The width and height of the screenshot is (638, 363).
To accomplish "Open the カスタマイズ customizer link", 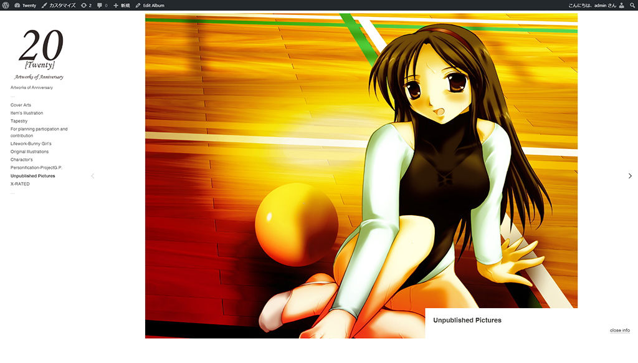I will (59, 5).
